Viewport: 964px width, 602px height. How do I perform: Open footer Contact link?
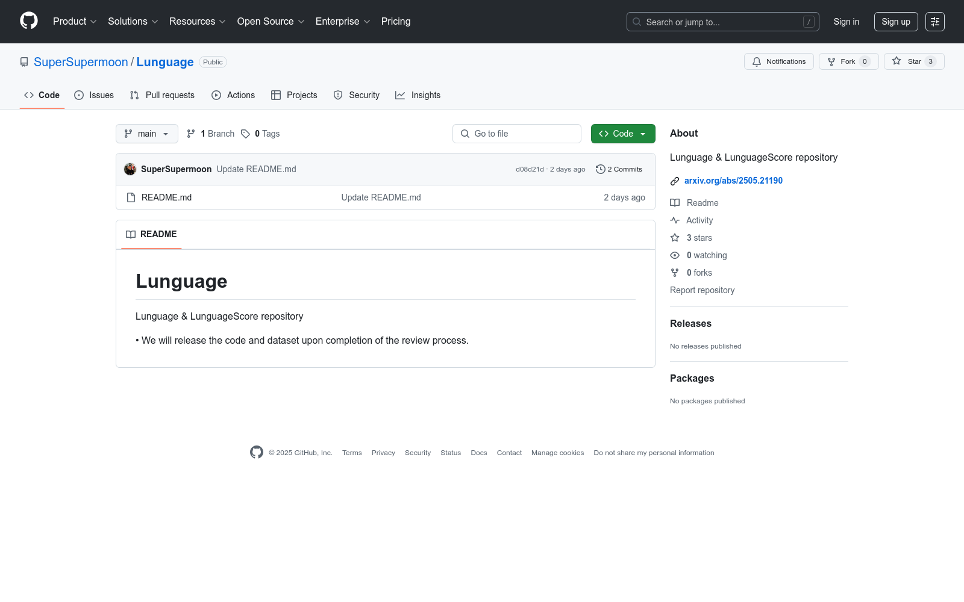pyautogui.click(x=509, y=453)
